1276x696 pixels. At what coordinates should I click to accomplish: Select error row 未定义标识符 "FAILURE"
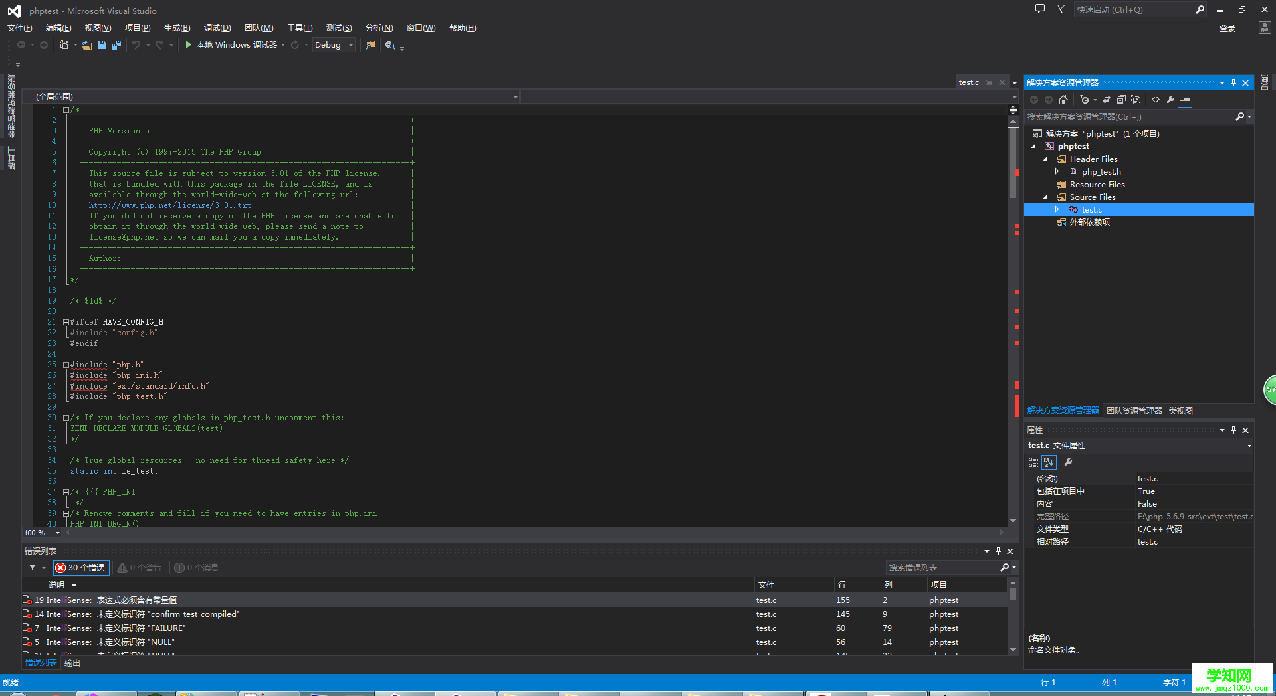tap(515, 628)
